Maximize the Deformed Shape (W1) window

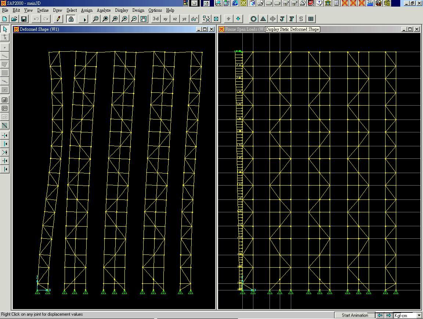205,29
